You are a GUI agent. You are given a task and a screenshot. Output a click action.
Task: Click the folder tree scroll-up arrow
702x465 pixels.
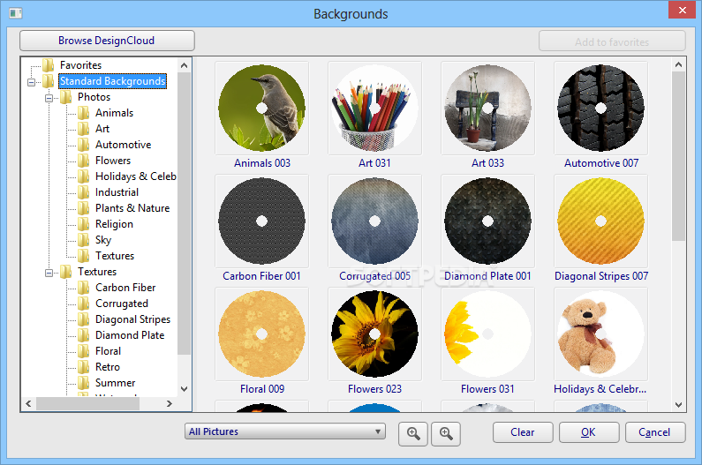tap(184, 65)
